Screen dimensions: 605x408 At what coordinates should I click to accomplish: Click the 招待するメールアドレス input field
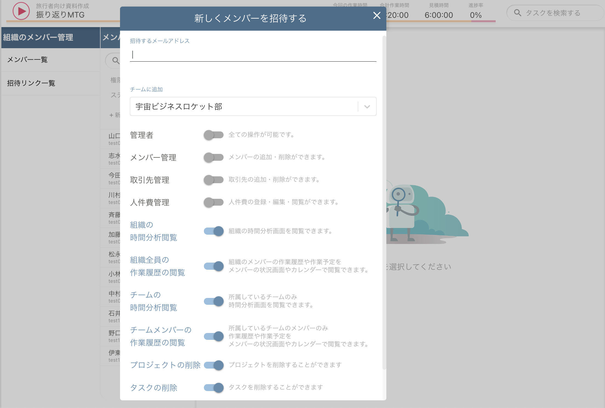click(253, 55)
